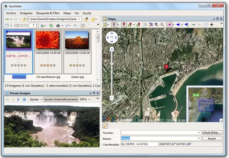Click the pencil edit icon below map

[x=105, y=126]
